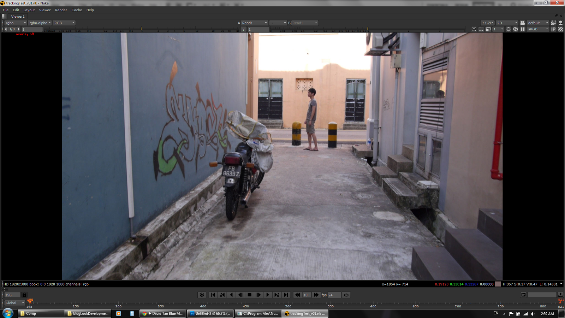Click the refresh viewer icon
The height and width of the screenshot is (318, 565).
[516, 29]
